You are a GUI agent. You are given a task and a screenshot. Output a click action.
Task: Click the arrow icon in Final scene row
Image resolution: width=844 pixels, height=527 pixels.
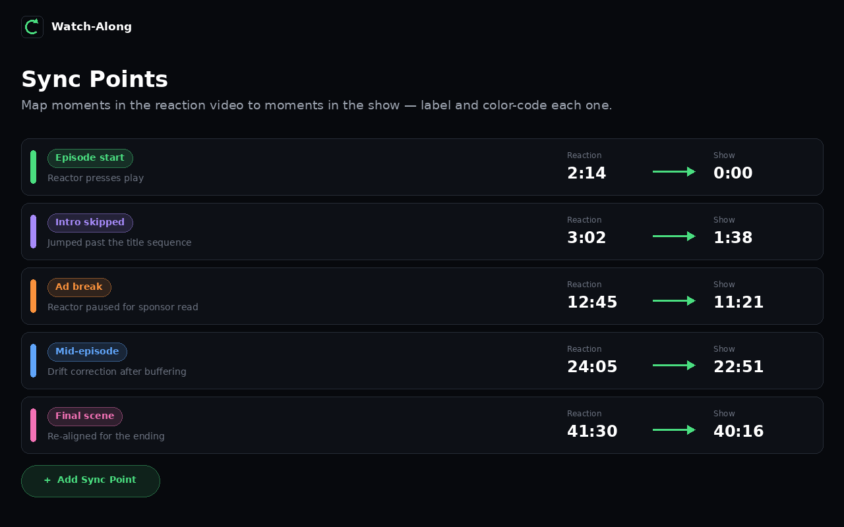click(674, 430)
